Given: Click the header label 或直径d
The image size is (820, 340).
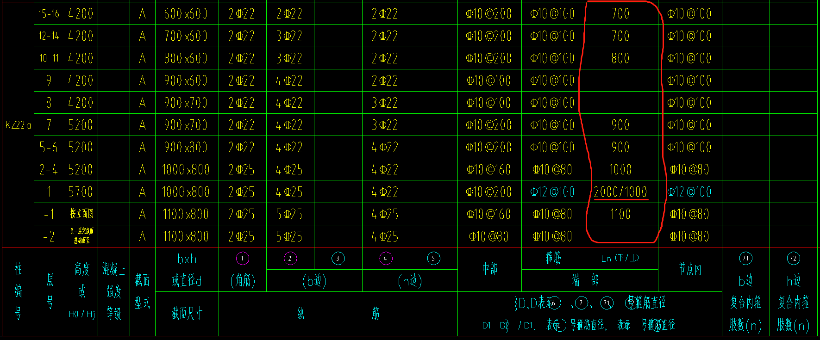Looking at the screenshot, I should coord(187,281).
